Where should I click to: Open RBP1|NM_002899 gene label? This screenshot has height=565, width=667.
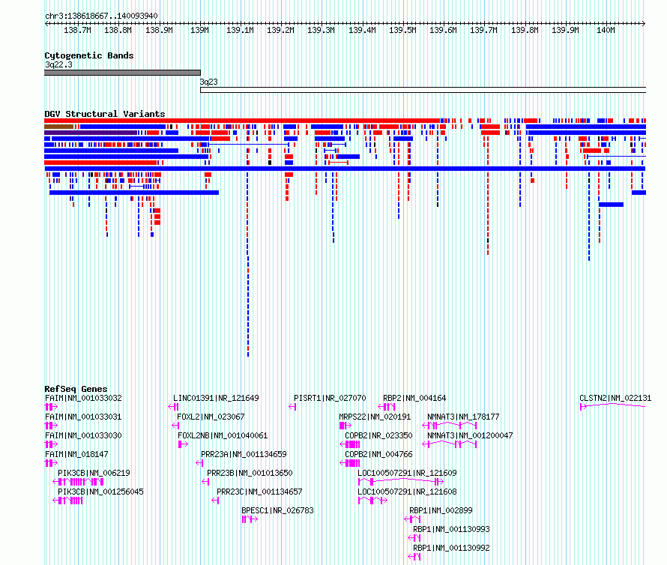(441, 510)
